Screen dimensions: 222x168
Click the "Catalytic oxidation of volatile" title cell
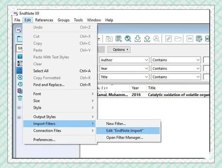[x=179, y=95]
